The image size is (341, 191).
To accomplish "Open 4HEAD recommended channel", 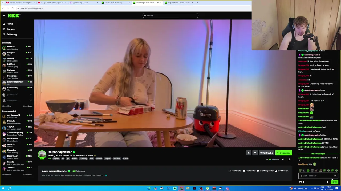I will click(x=17, y=128).
